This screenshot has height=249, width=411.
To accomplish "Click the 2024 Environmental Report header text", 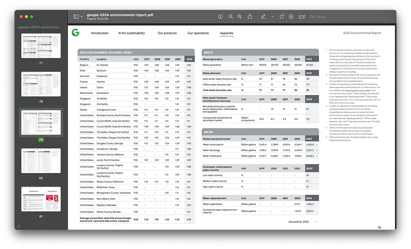I will 362,33.
